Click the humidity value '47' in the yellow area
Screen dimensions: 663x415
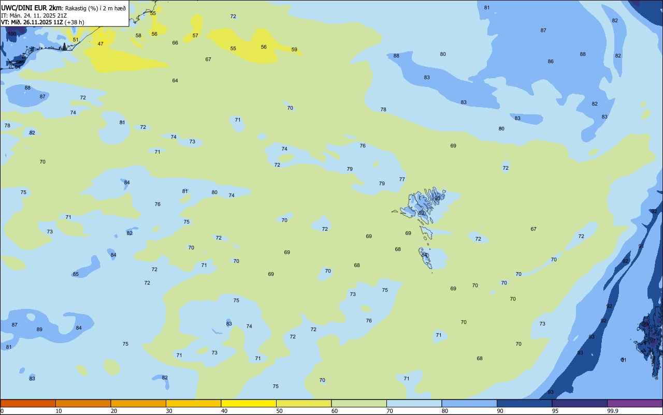click(100, 44)
